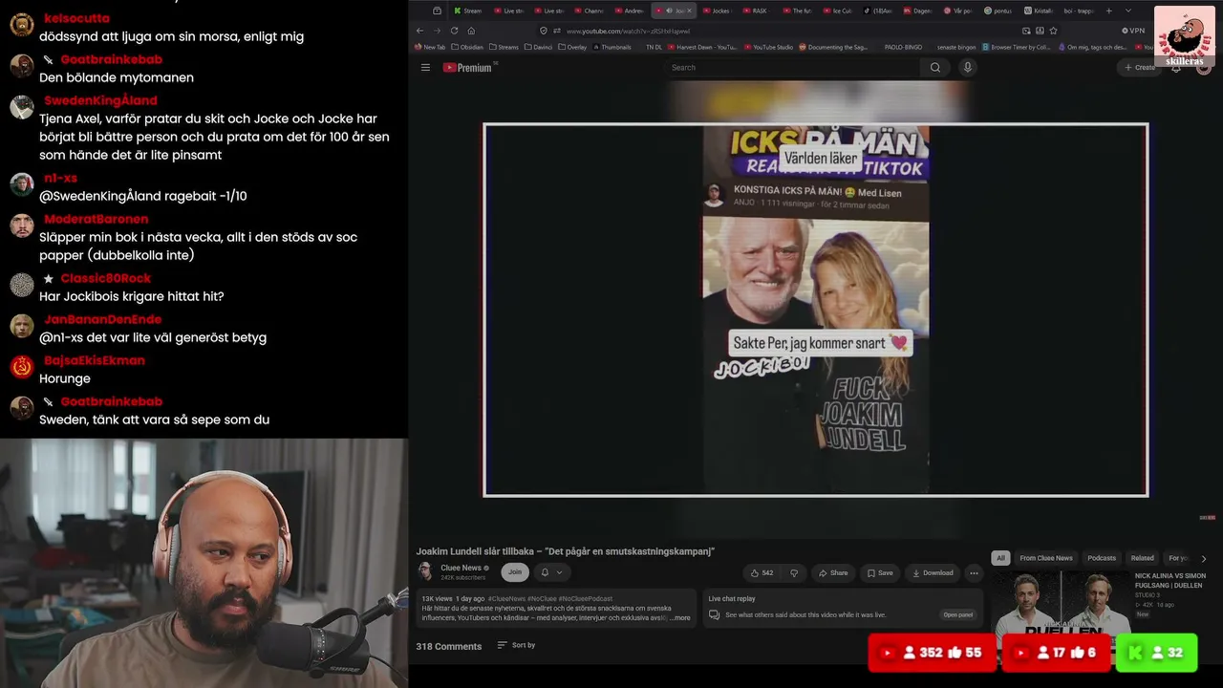The image size is (1223, 688).
Task: Open the PAOLO-BINGO bookmark
Action: click(903, 47)
